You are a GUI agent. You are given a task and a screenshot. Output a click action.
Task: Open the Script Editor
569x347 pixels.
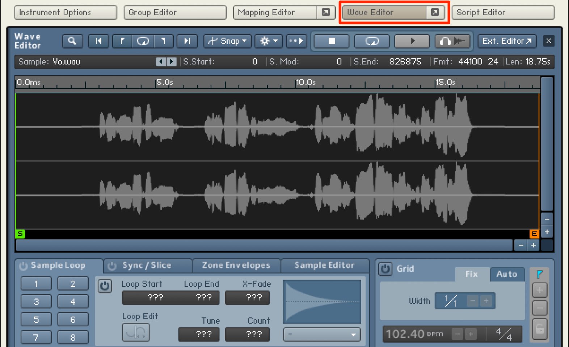click(503, 12)
